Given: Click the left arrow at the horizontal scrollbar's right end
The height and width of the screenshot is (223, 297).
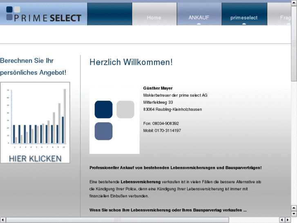Looking at the screenshot, I should click(282, 220).
